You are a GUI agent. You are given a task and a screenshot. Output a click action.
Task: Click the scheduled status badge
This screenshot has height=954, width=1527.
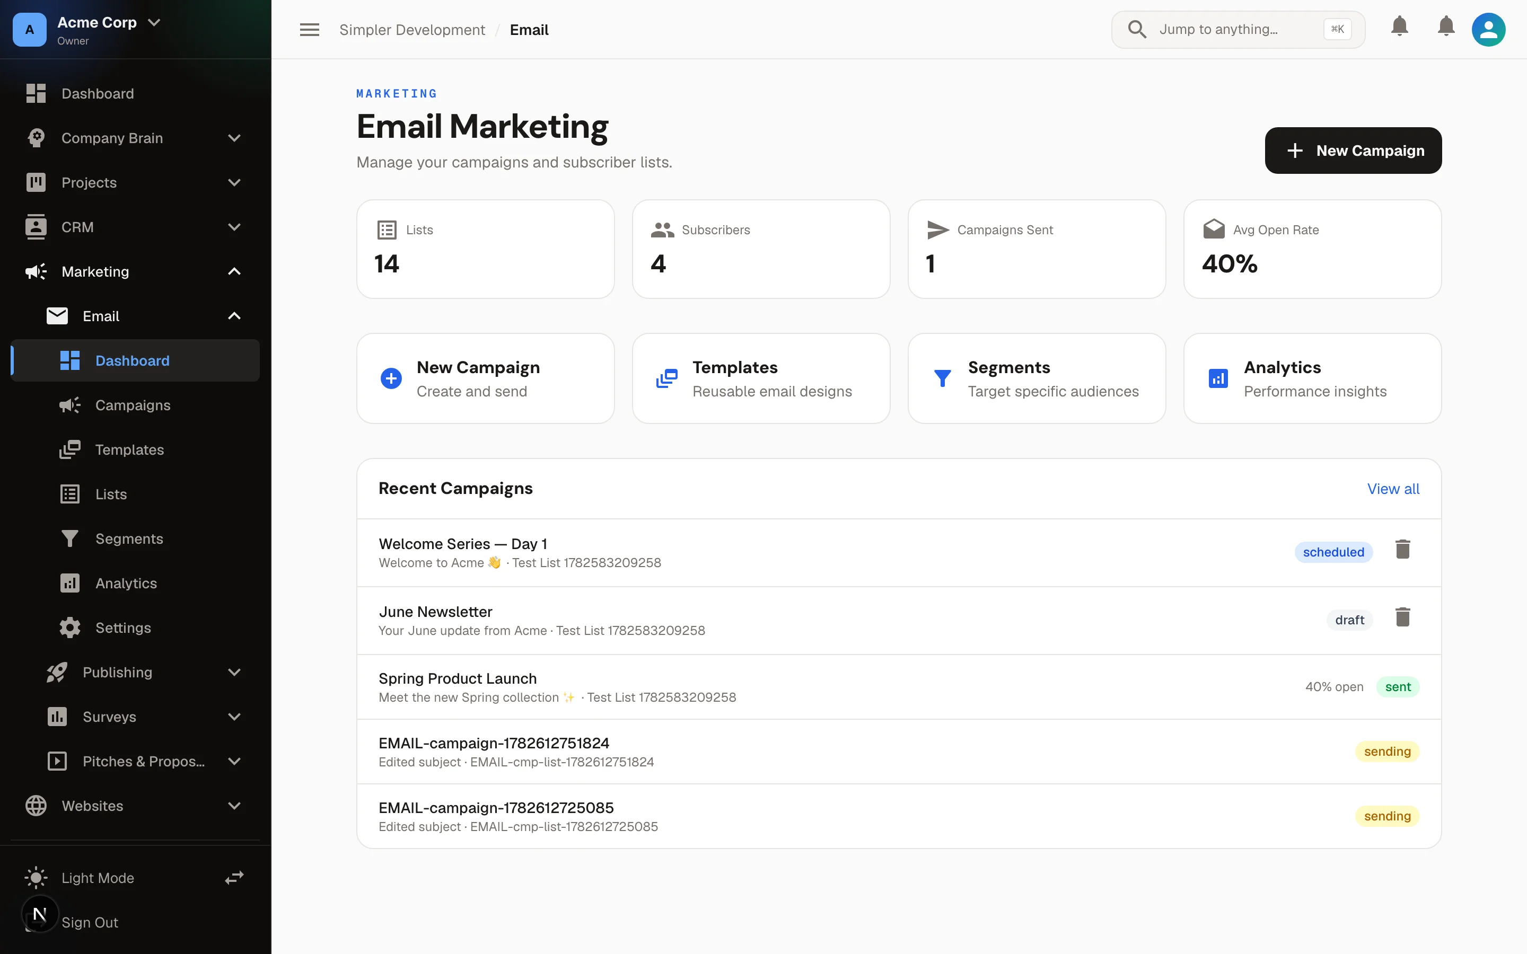pyautogui.click(x=1333, y=552)
